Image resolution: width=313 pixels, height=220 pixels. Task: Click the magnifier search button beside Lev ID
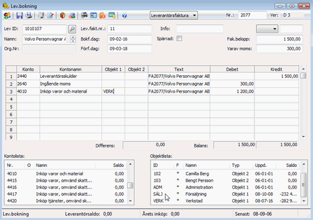coord(72,29)
